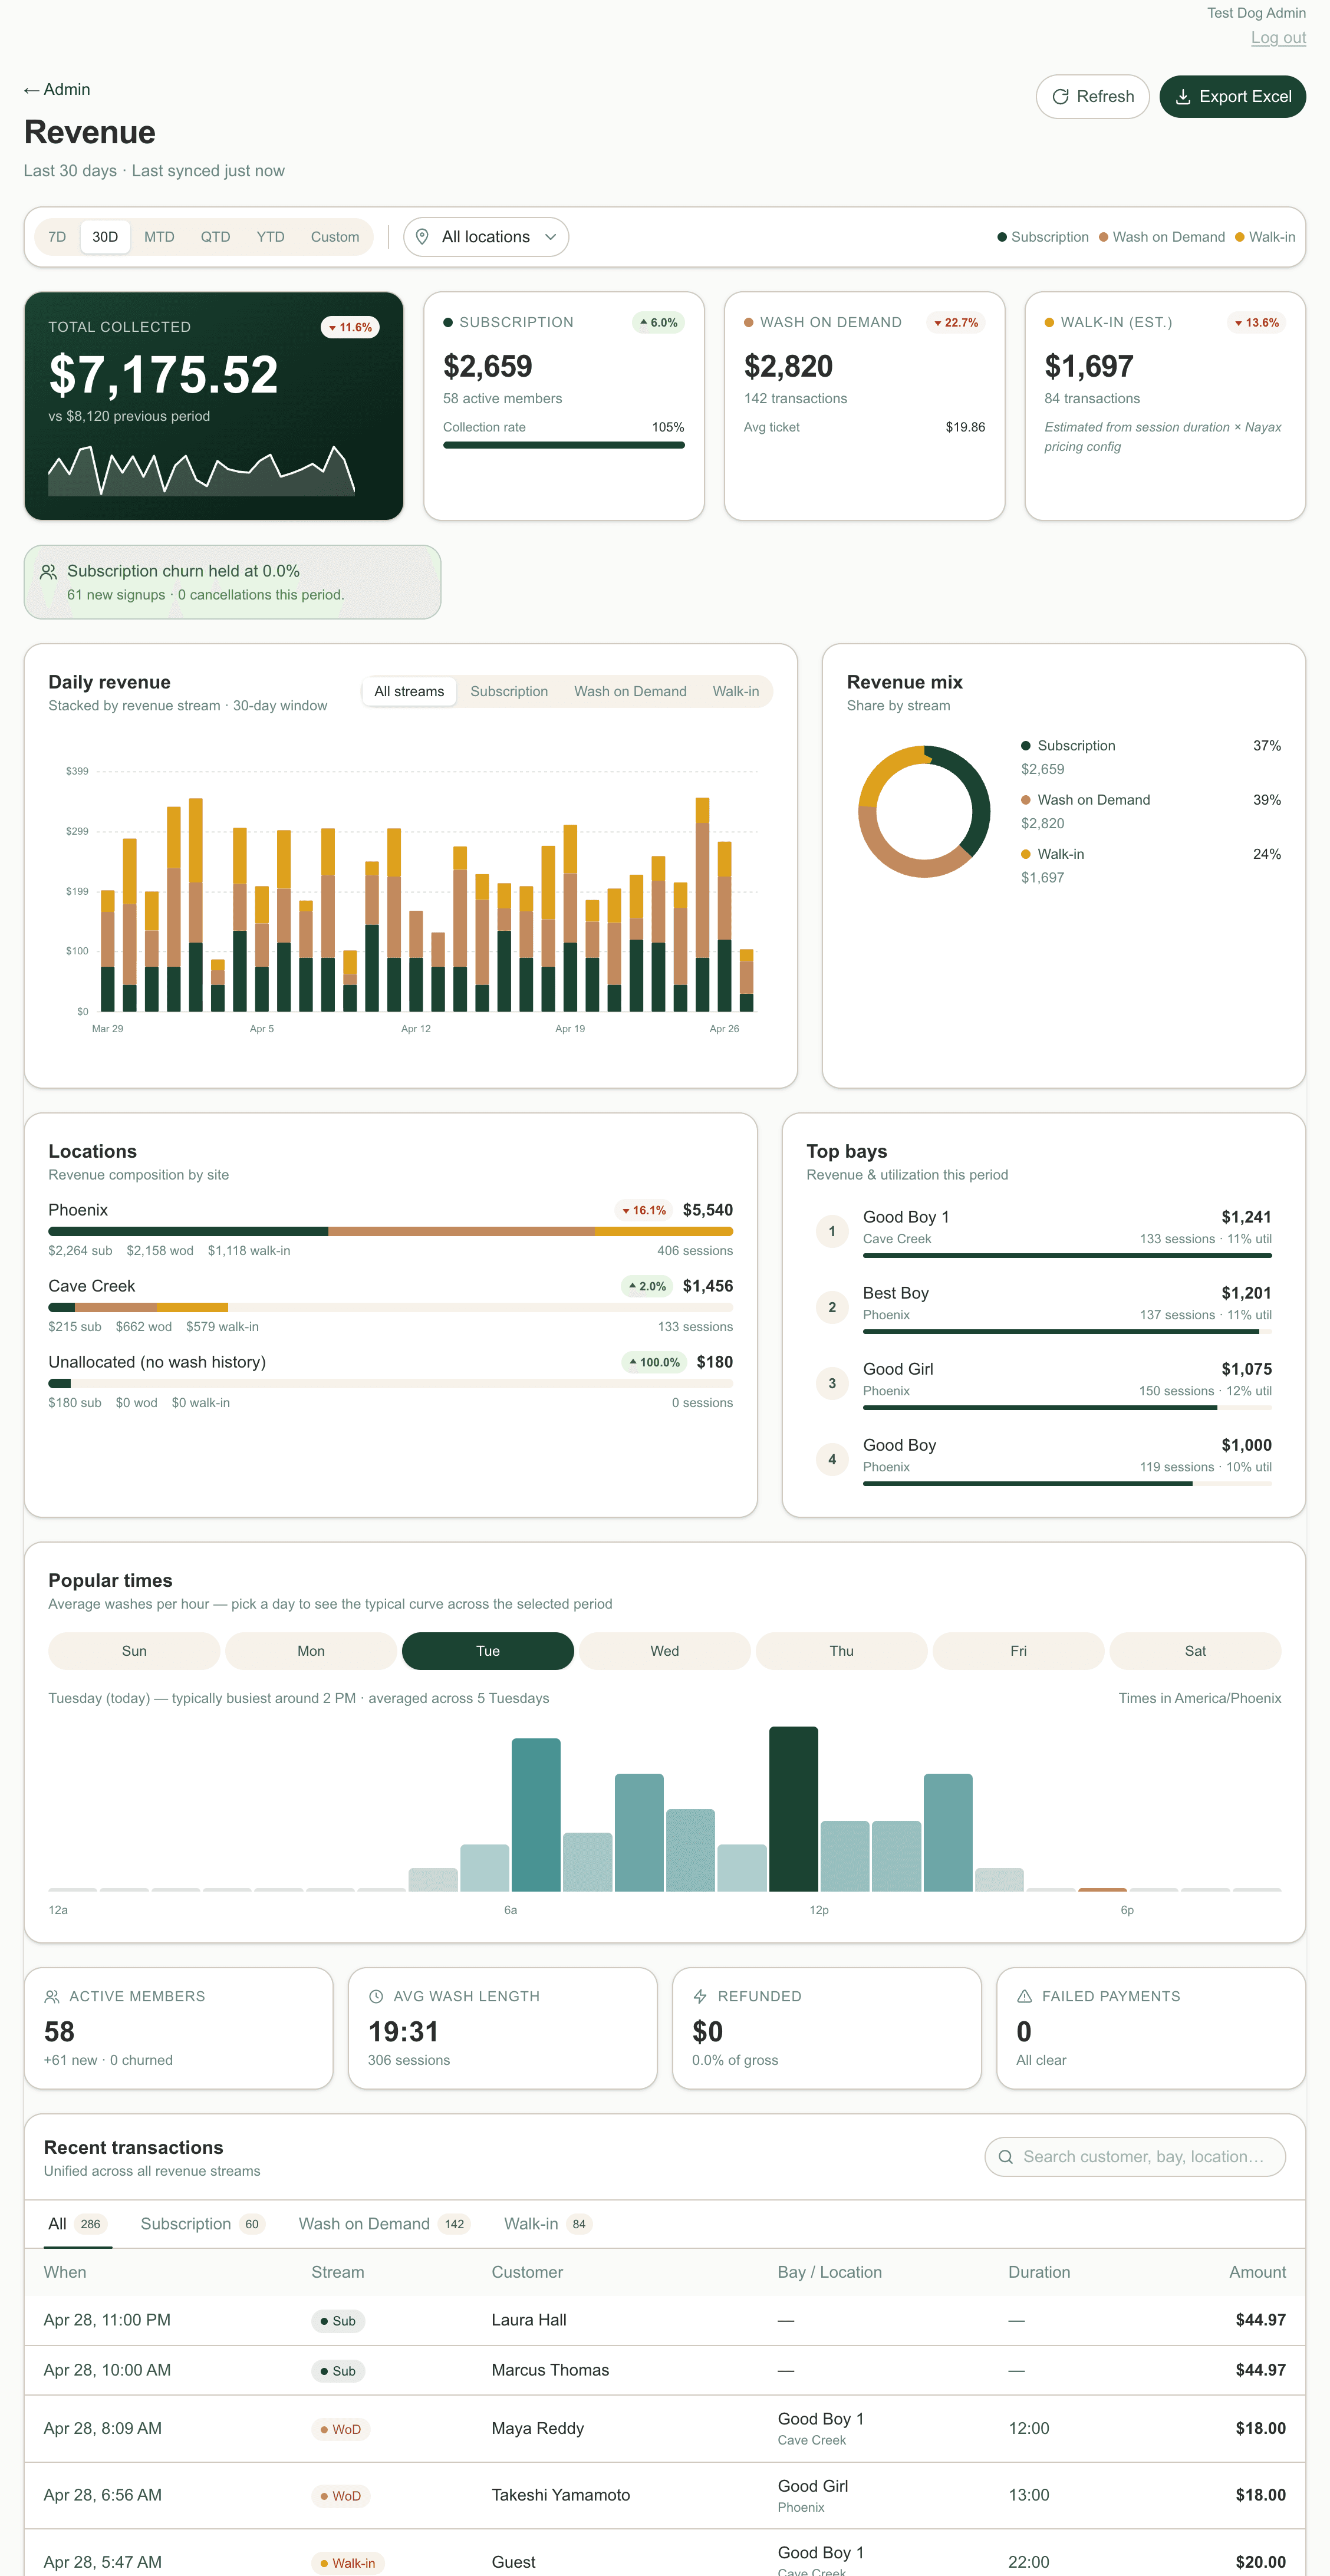Click the Cave Creek revenue composition bar
Image resolution: width=1330 pixels, height=2576 pixels.
coord(391,1308)
